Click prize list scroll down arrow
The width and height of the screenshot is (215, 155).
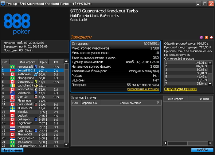(x=210, y=84)
